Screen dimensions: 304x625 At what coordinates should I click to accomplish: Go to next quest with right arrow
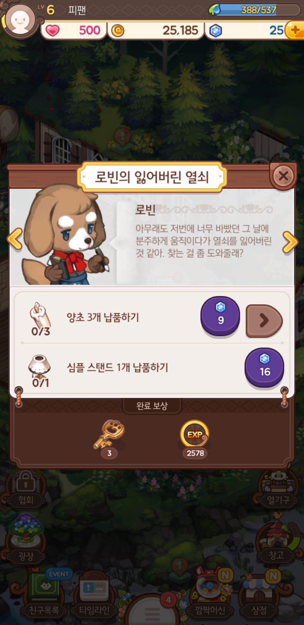[x=290, y=242]
